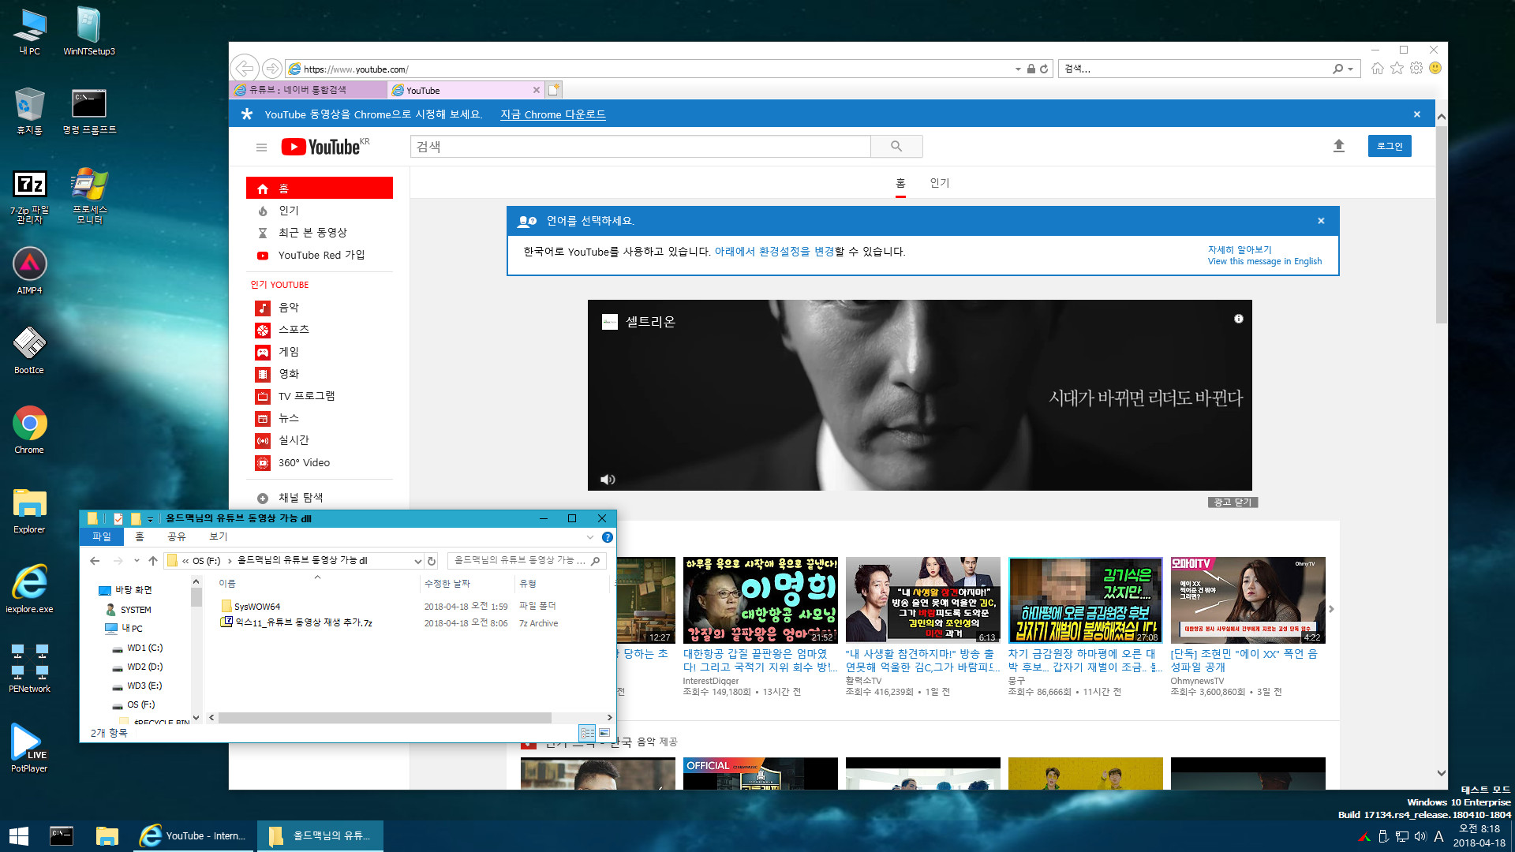Select the 보기 ribbon tab
The image size is (1515, 852).
[219, 536]
